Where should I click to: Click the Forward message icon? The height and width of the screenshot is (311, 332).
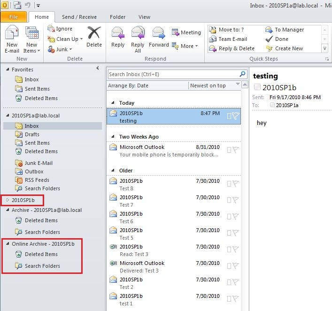tap(159, 33)
